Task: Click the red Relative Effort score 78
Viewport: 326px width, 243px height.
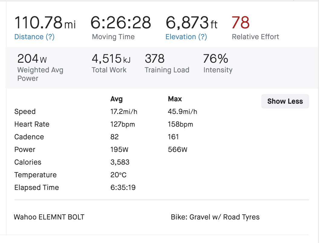Action: point(240,23)
